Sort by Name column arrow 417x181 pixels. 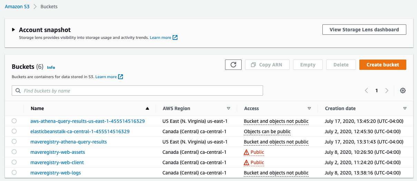(x=147, y=108)
